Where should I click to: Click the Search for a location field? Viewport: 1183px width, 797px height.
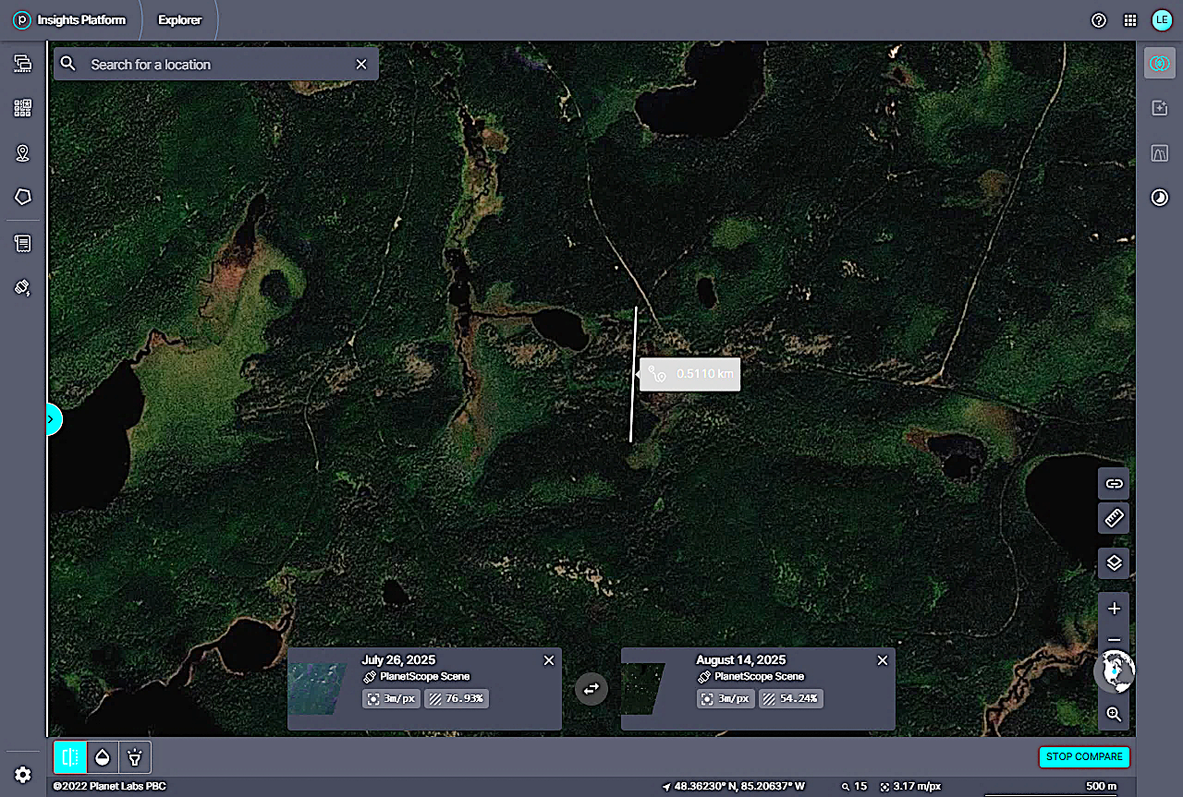click(217, 65)
